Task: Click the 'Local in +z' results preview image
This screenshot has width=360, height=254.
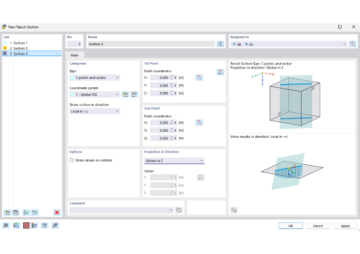Action: point(292,172)
